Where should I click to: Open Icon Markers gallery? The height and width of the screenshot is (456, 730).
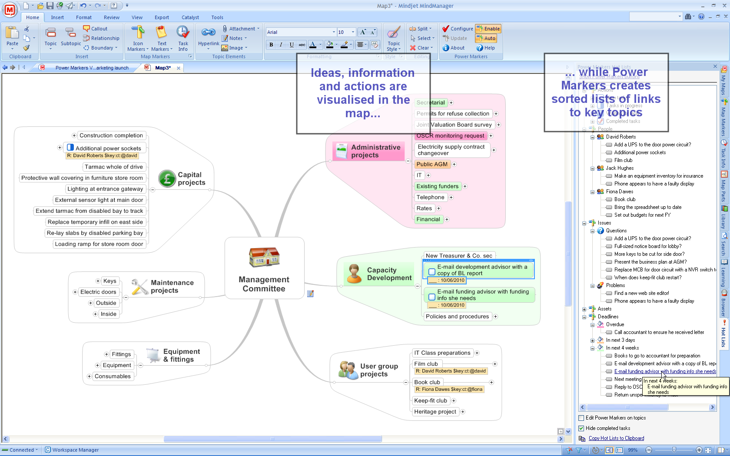tap(138, 38)
